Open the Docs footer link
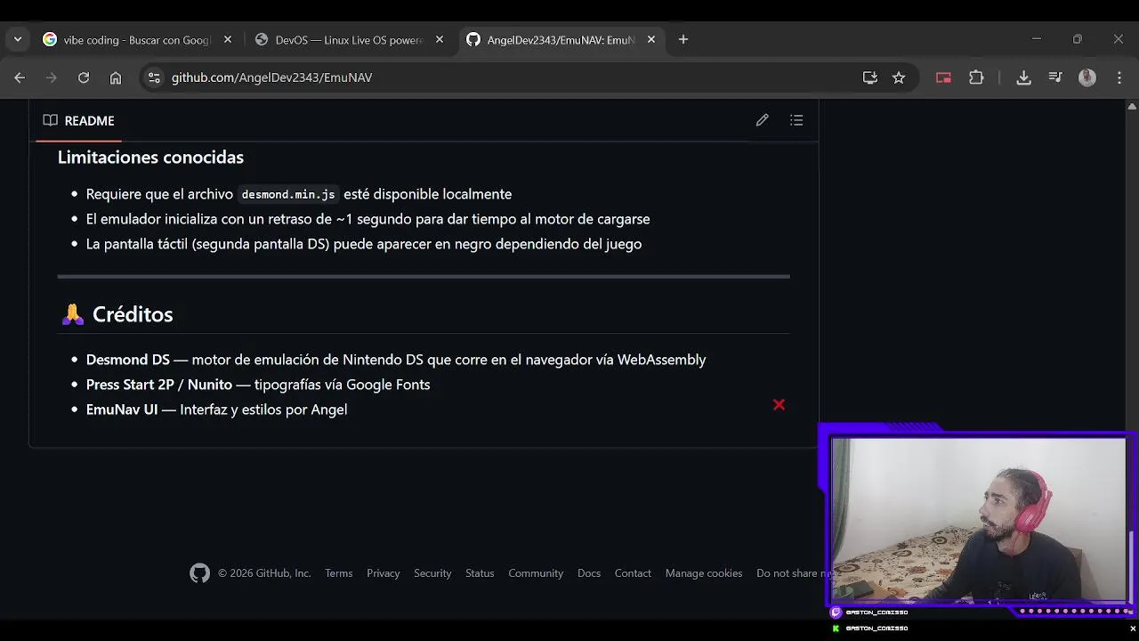The width and height of the screenshot is (1139, 641). coord(589,573)
